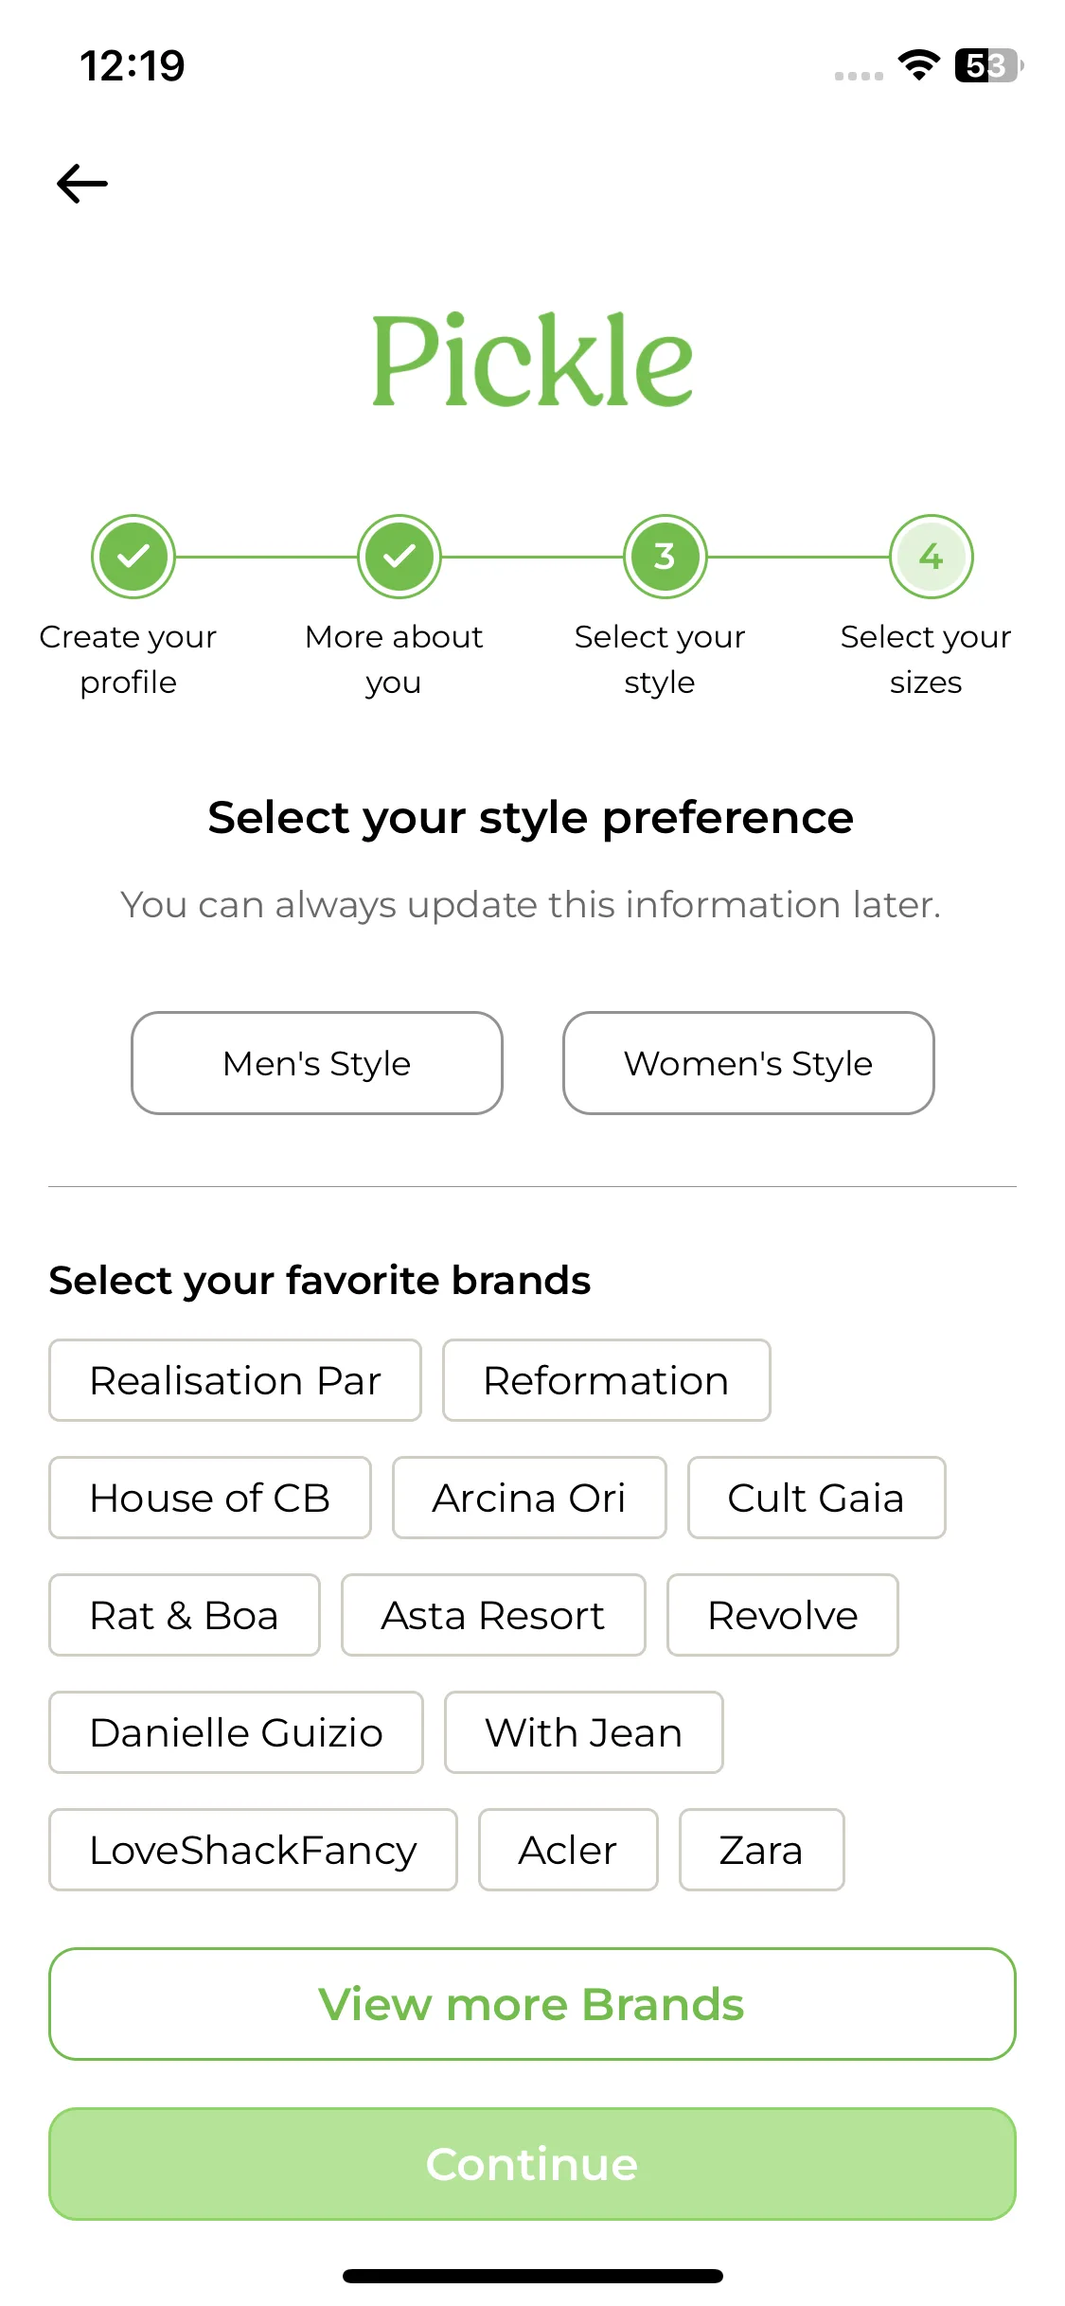Tap the Wi-Fi status icon

[918, 65]
